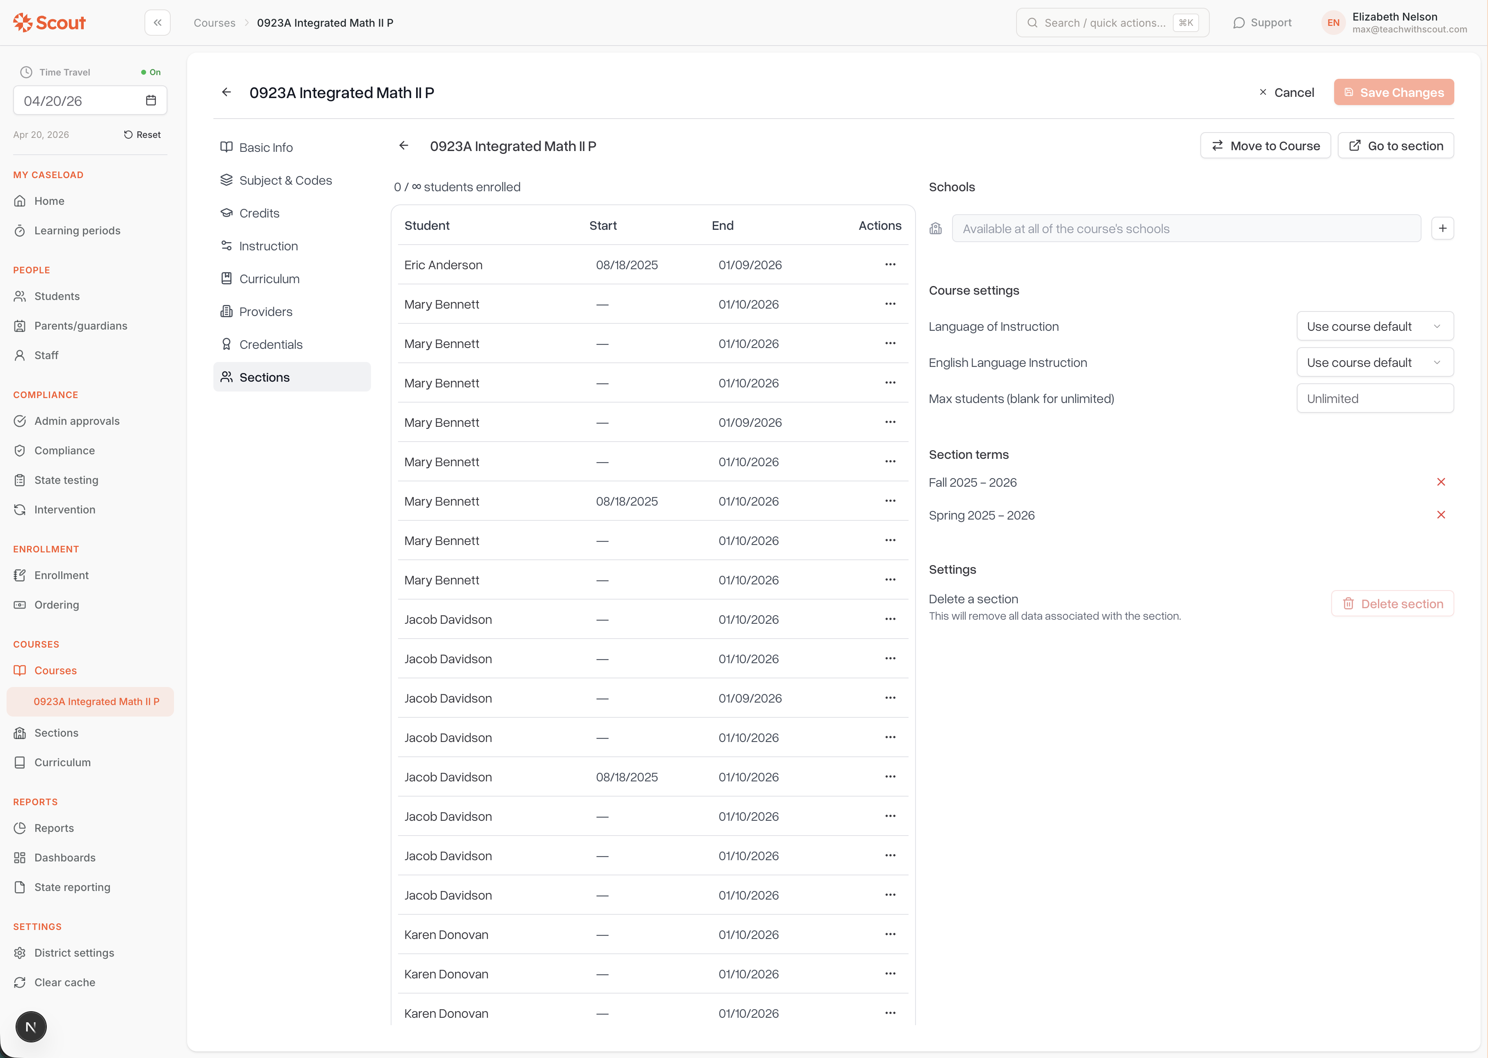The image size is (1488, 1058).
Task: Open the Time Travel calendar picker icon
Action: (x=151, y=100)
